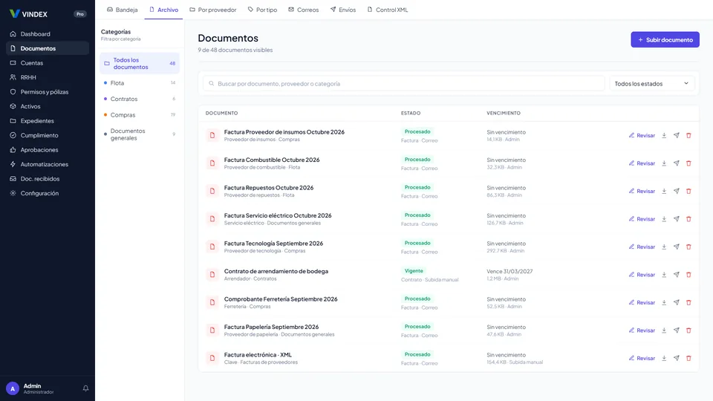Open Cuentas in sidebar
Screen dimensions: 713x401
pyautogui.click(x=48, y=62)
